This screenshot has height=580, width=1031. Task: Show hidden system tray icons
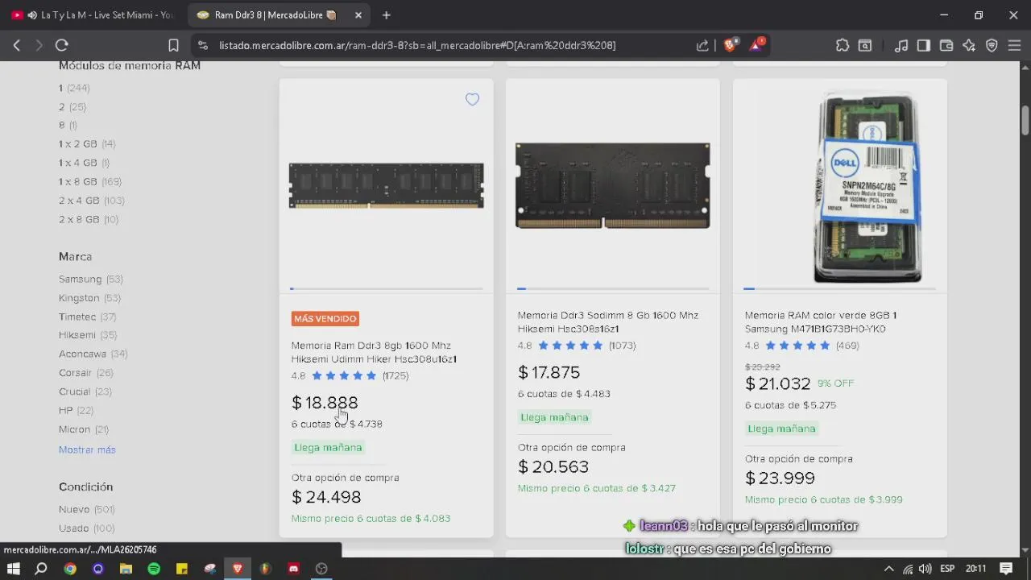point(889,569)
